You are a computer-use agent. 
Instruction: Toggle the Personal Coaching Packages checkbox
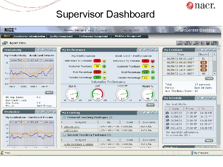click(65, 117)
